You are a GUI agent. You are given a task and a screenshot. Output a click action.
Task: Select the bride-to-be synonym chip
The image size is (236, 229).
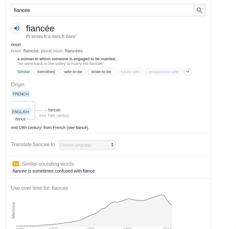click(101, 72)
